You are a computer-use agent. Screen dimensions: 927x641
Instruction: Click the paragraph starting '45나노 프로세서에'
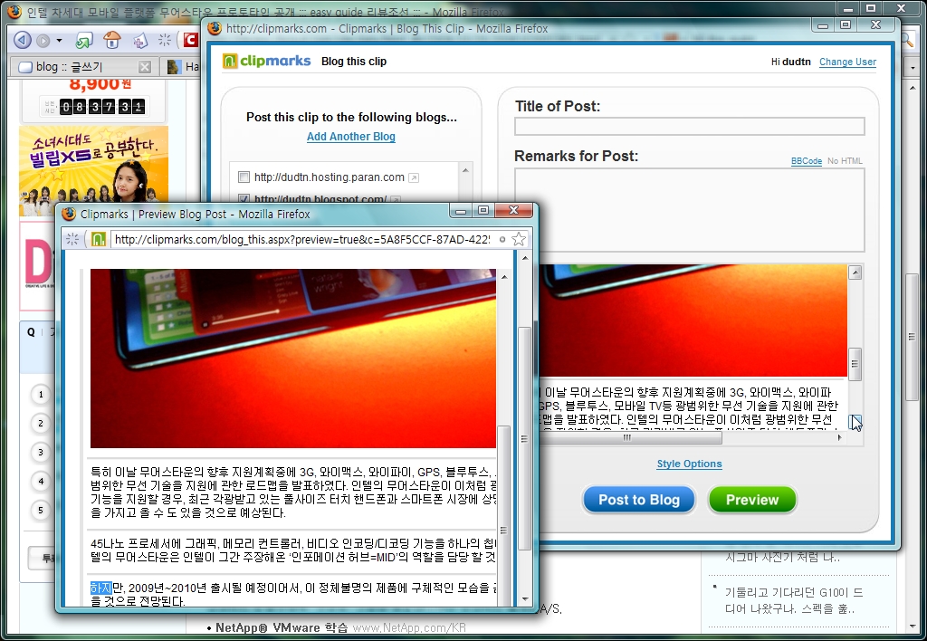(292, 550)
